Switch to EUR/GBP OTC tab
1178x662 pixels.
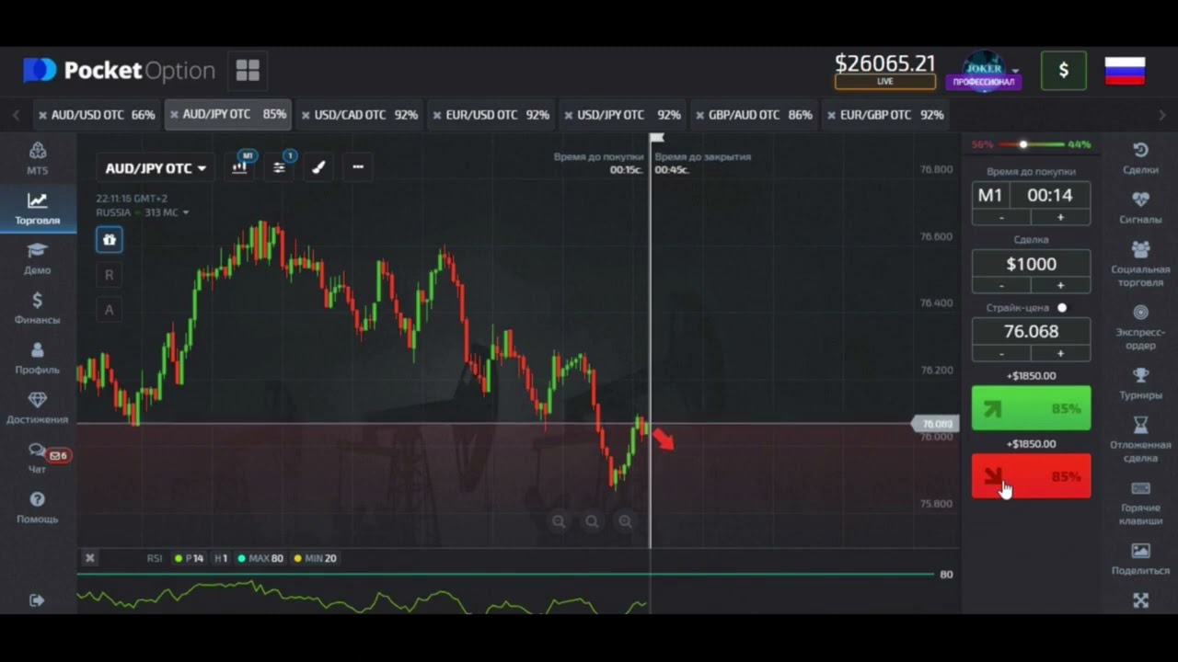(885, 115)
